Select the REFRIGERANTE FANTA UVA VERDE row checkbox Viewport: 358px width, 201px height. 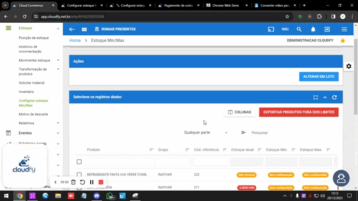[x=79, y=175]
